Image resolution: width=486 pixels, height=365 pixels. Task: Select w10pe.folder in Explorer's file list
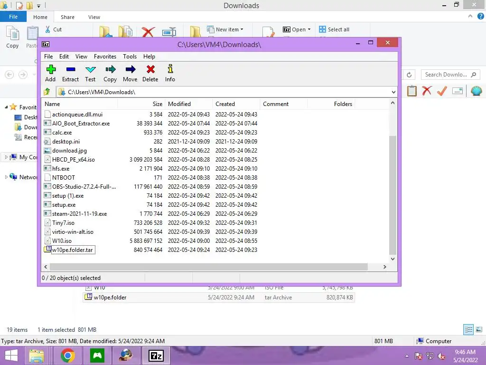click(x=219, y=298)
